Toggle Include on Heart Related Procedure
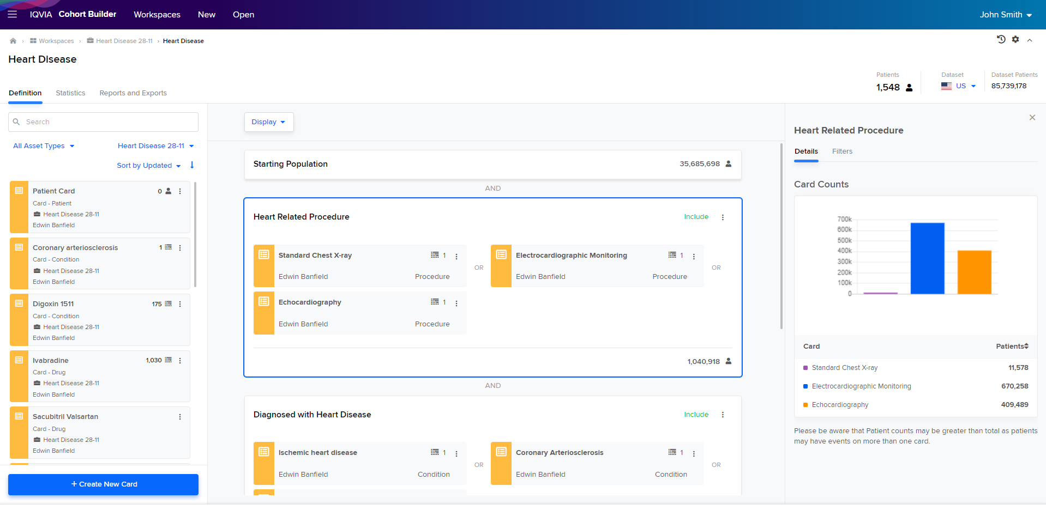The width and height of the screenshot is (1046, 510). 696,217
